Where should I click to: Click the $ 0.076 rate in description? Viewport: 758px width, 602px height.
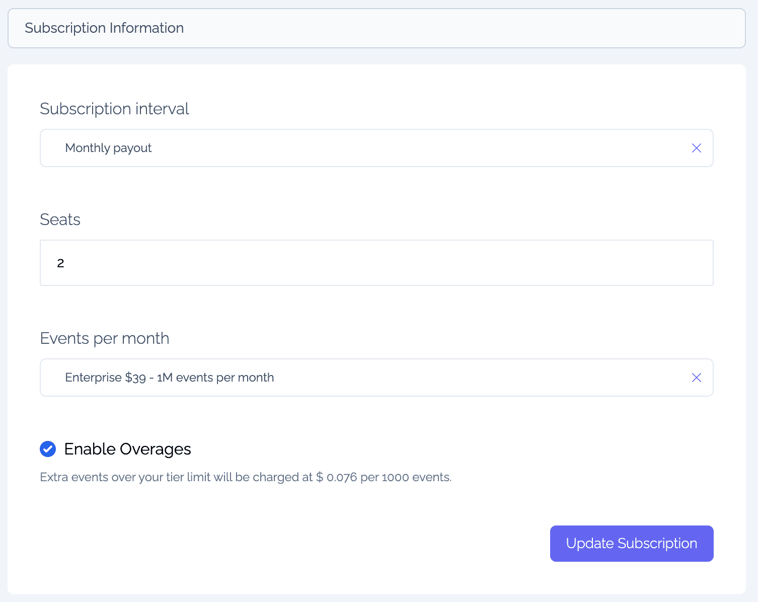coord(336,477)
